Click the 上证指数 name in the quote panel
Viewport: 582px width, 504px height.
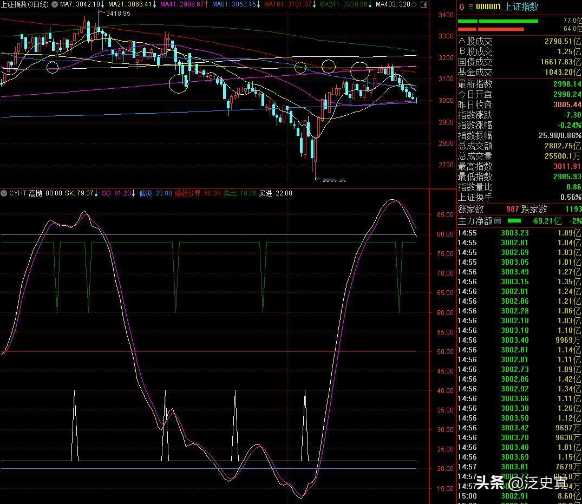coord(521,6)
